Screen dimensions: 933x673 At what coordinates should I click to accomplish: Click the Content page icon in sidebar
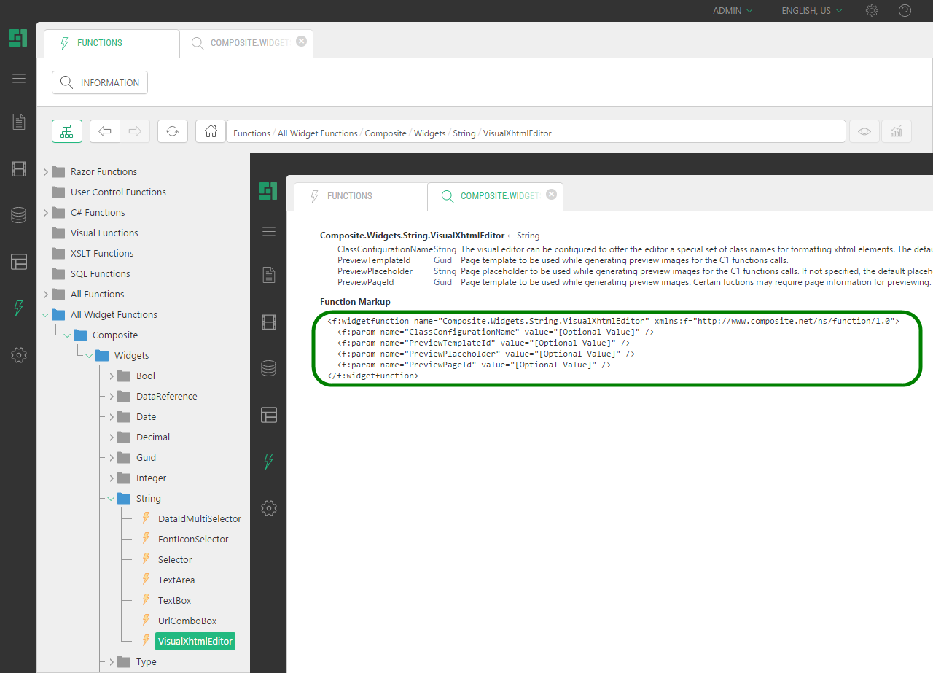[x=19, y=122]
